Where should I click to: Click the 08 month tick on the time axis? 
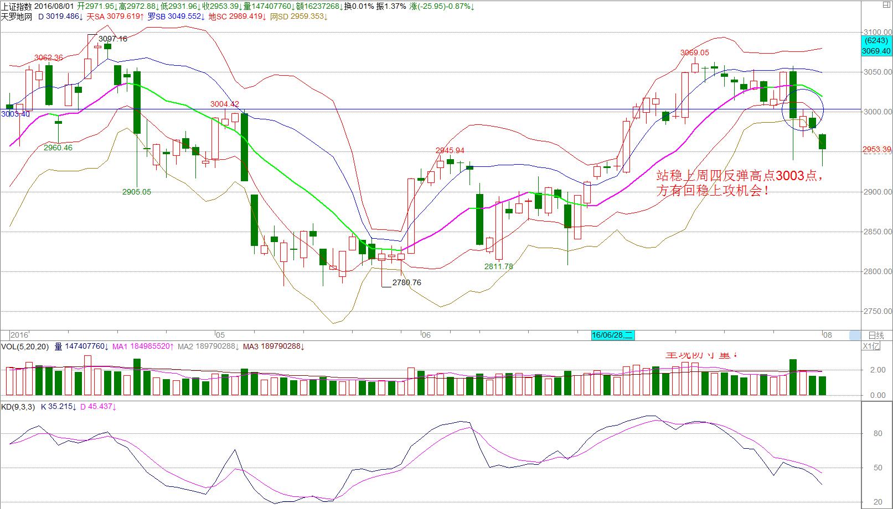coord(827,335)
